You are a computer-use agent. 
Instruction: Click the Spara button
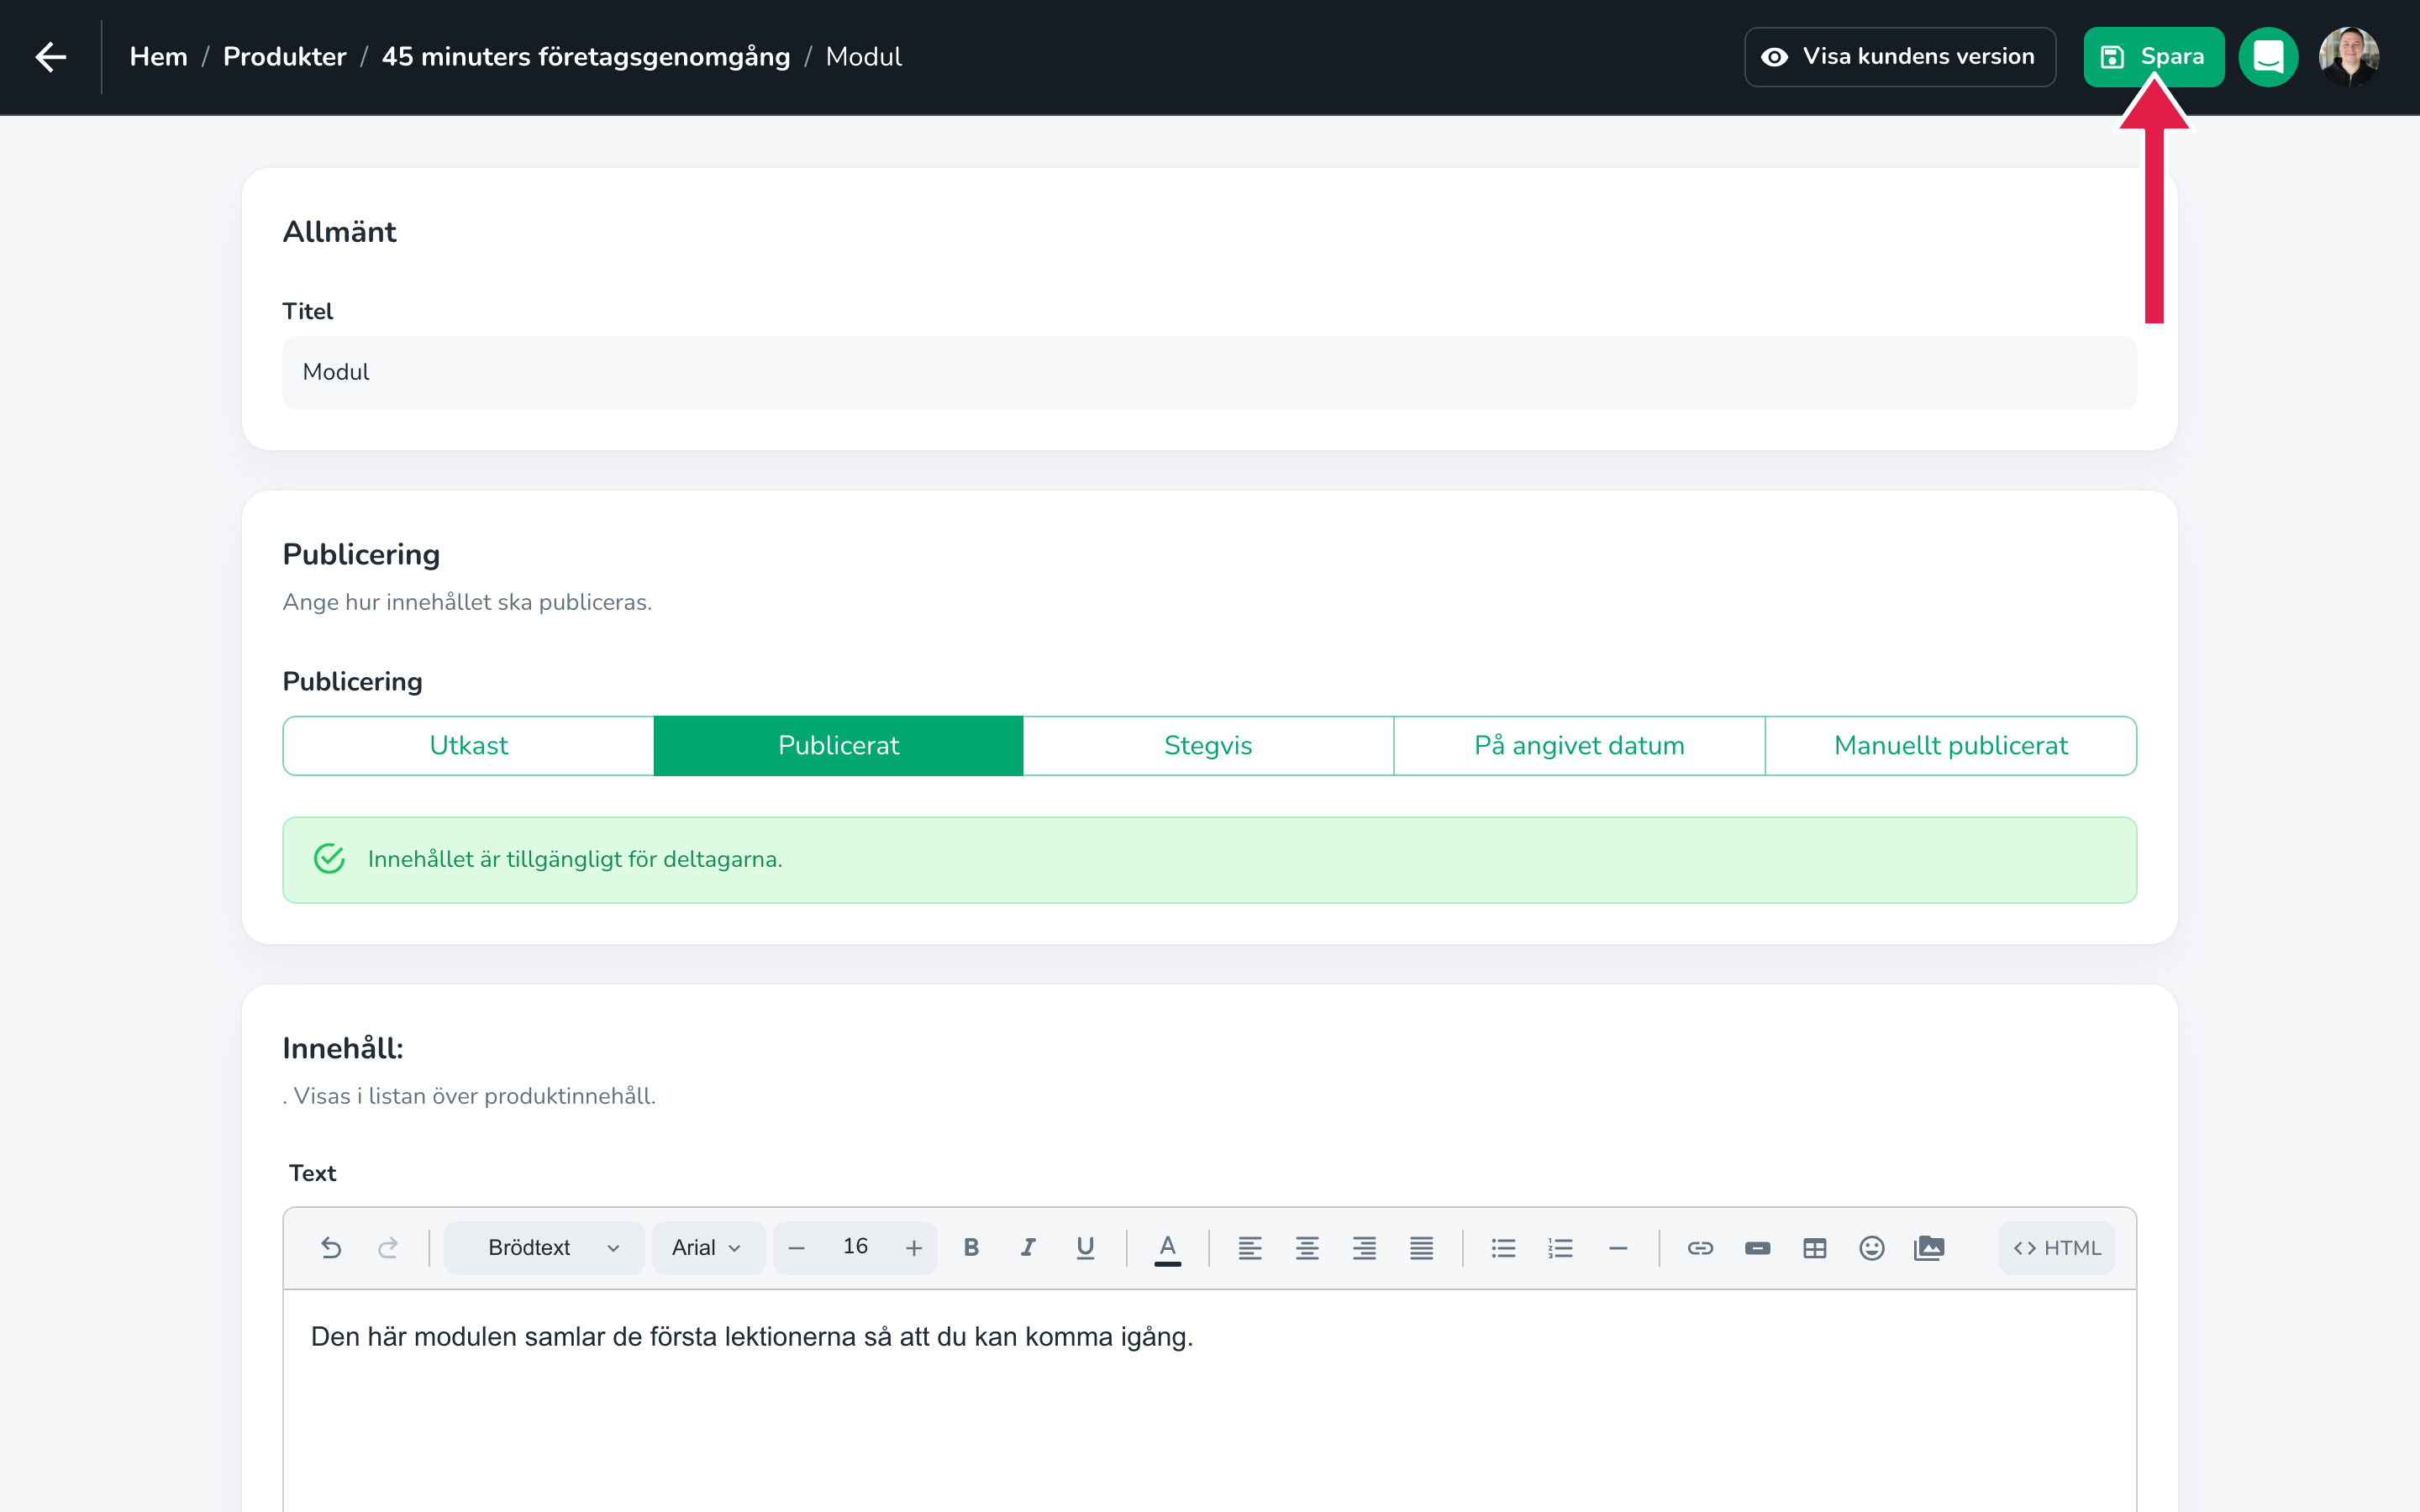2153,57
